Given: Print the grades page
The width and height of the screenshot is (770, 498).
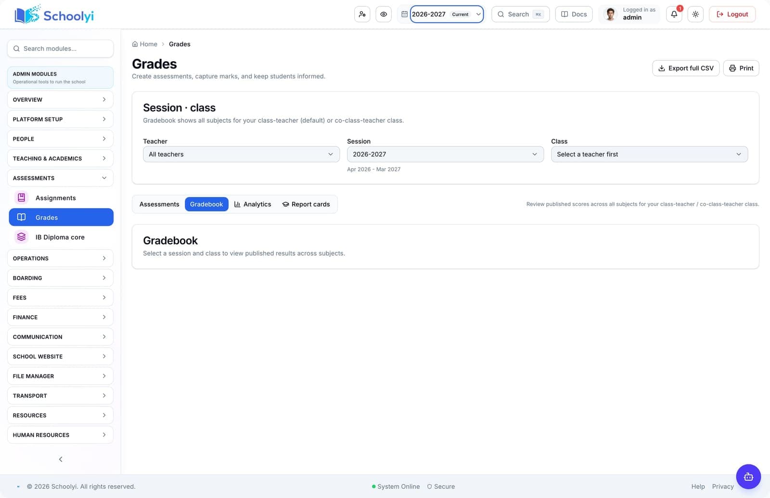Looking at the screenshot, I should (741, 68).
